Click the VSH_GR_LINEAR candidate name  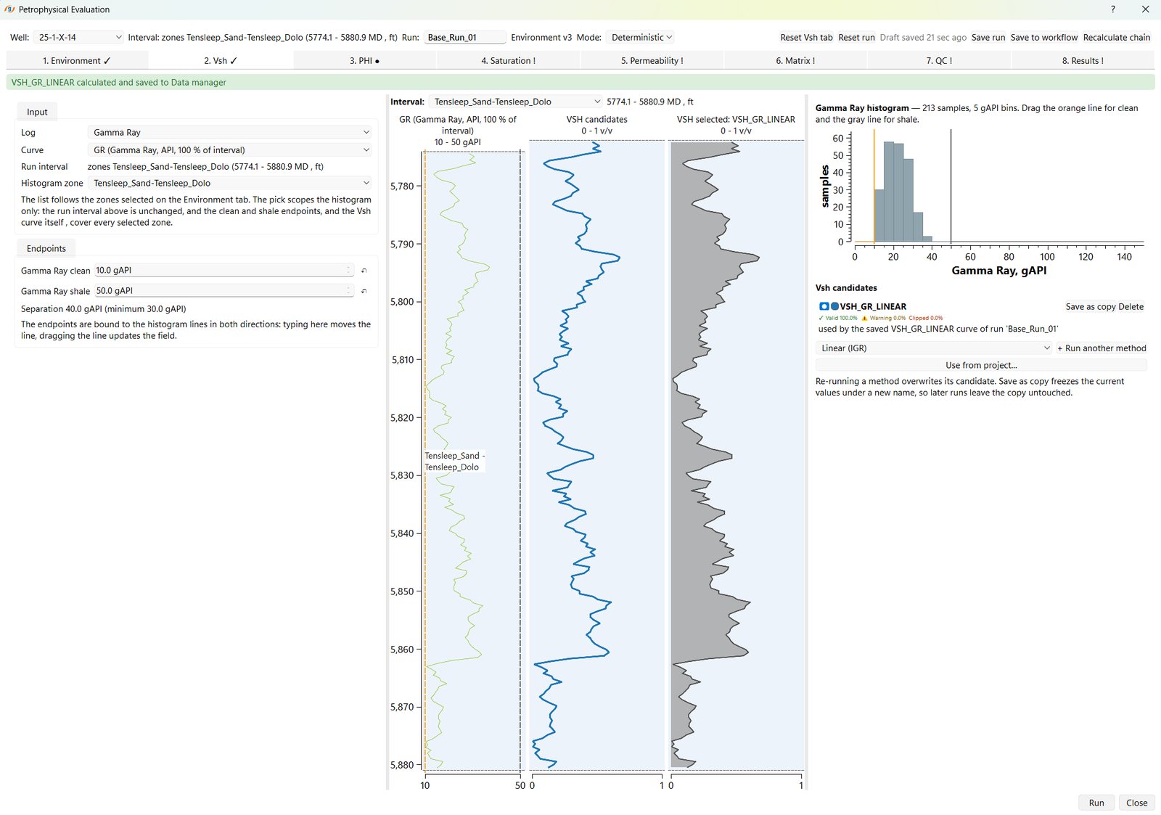[873, 307]
